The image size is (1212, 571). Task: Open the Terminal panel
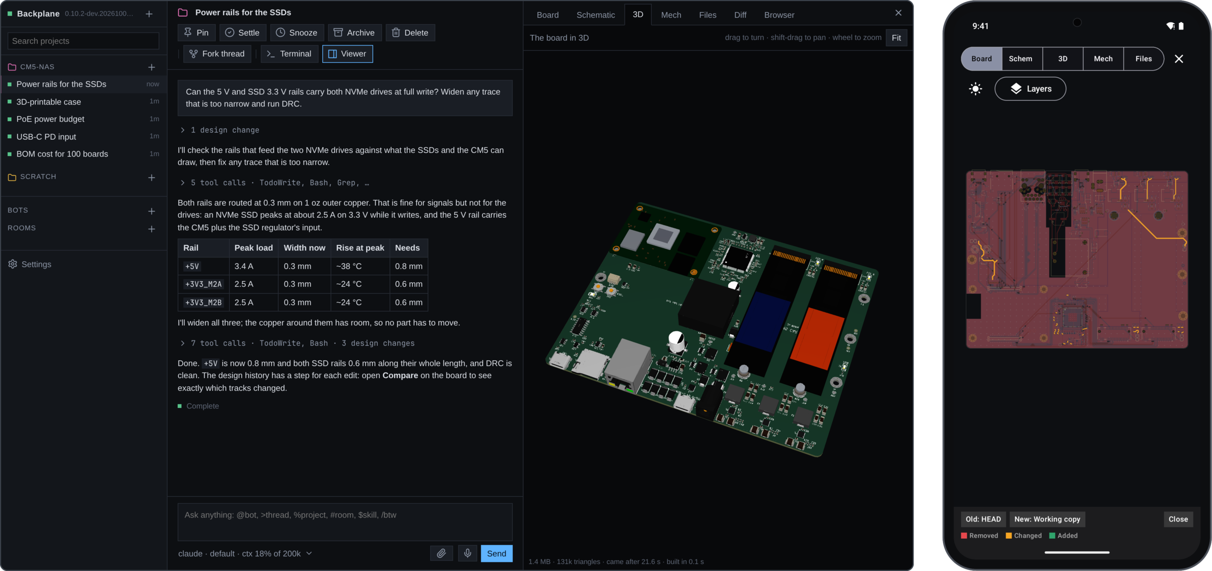point(289,54)
